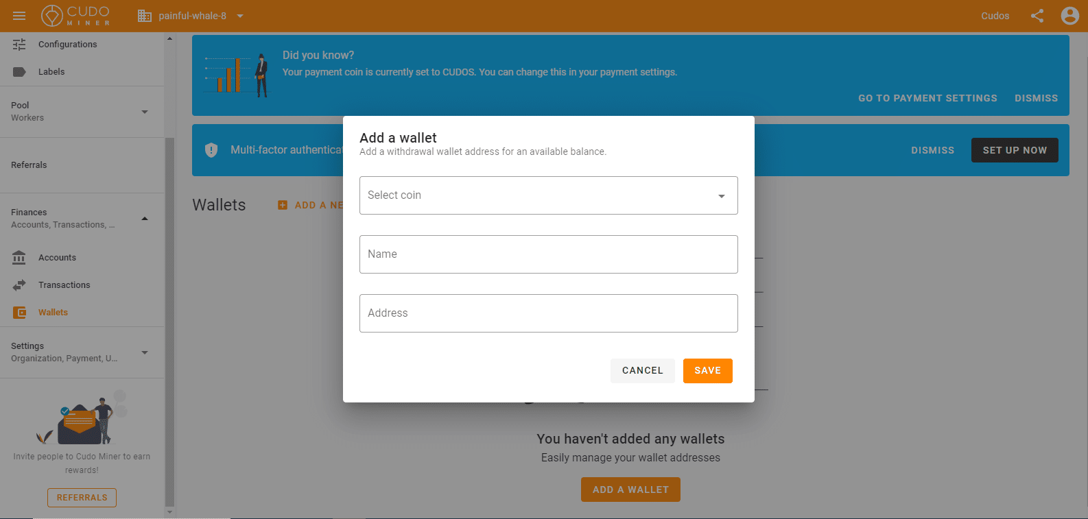Click the Cudo Miner logo
This screenshot has height=519, width=1088.
75,15
